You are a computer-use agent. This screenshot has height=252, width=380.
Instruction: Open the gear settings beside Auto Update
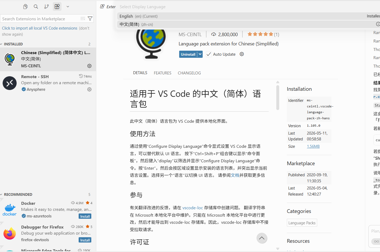[242, 54]
